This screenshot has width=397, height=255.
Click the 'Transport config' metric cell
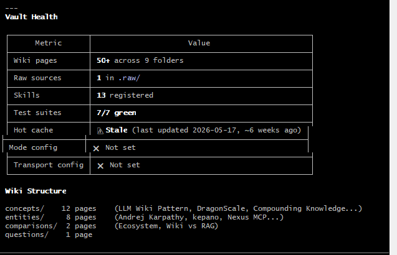tap(49, 165)
